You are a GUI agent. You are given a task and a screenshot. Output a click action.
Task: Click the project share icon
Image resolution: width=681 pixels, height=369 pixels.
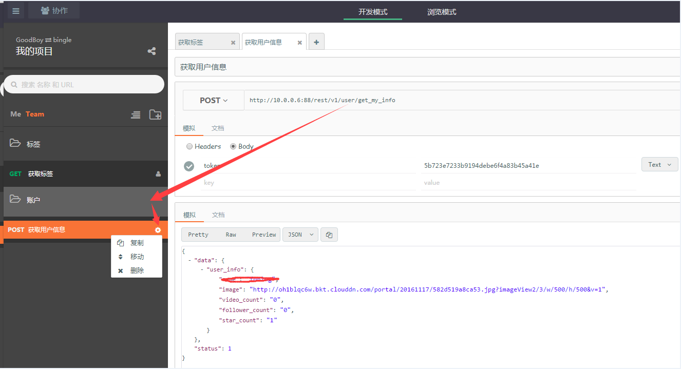[x=152, y=51]
